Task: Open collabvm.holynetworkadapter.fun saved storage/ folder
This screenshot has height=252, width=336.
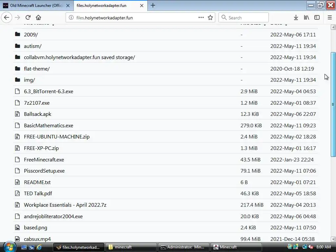Action: [x=79, y=57]
